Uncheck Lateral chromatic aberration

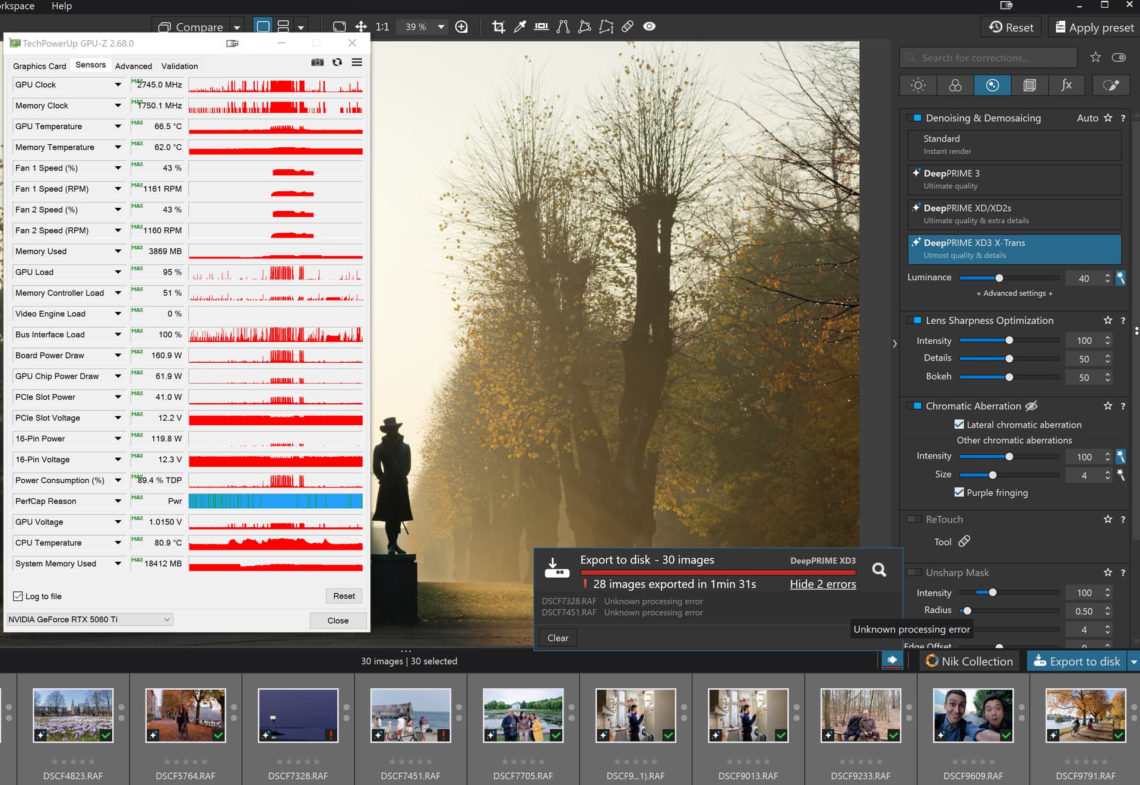[959, 425]
